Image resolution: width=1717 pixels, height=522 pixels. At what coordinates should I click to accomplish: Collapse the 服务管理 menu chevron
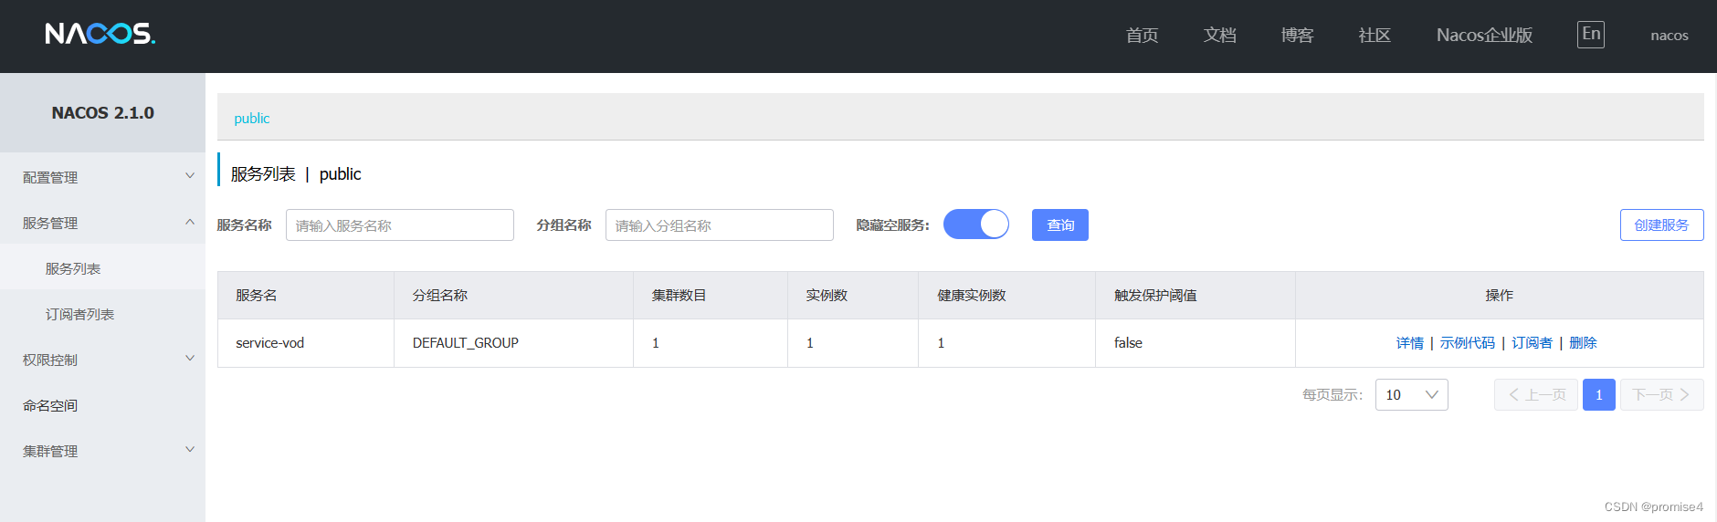pos(190,222)
